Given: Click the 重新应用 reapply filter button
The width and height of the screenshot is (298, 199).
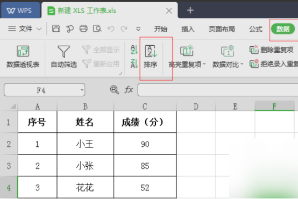Looking at the screenshot, I should coord(101,64).
